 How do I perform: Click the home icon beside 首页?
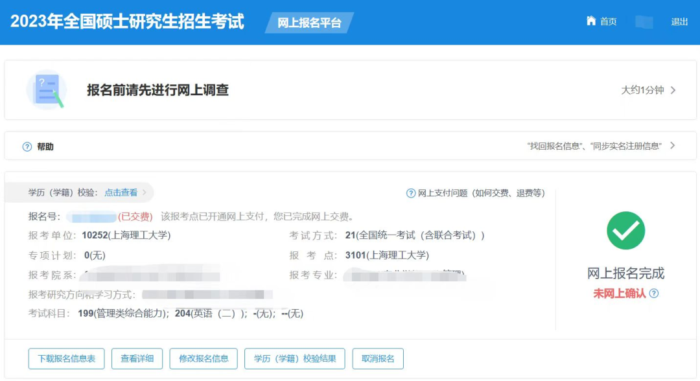[x=591, y=21]
